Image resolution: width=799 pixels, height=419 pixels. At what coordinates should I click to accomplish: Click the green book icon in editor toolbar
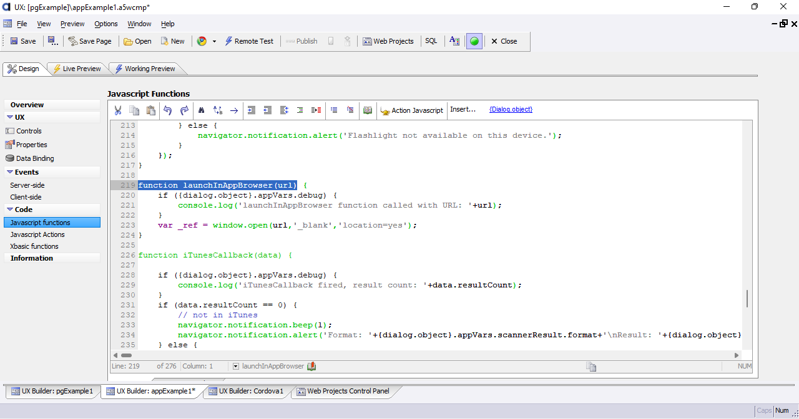[x=368, y=110]
